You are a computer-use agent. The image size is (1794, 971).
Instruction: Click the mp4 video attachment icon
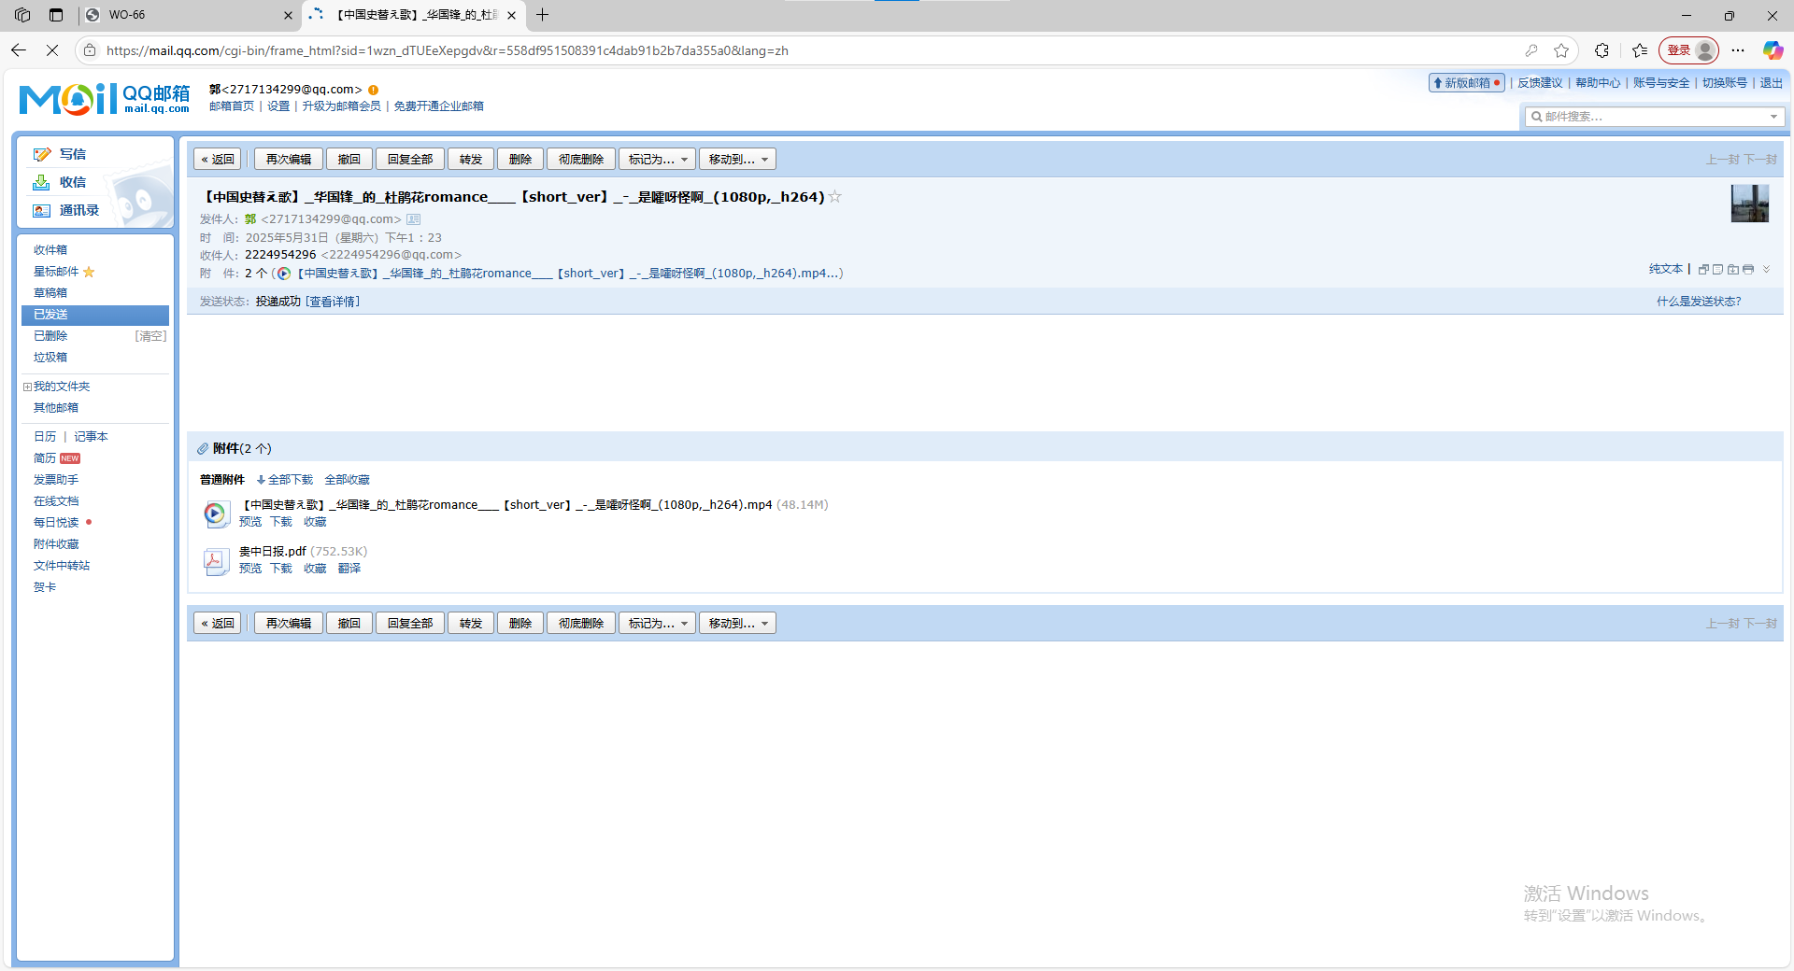215,514
